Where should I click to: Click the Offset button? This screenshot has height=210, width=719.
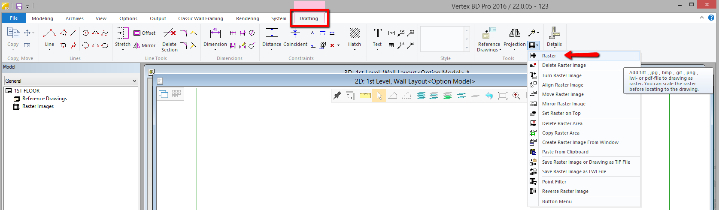pyautogui.click(x=145, y=33)
